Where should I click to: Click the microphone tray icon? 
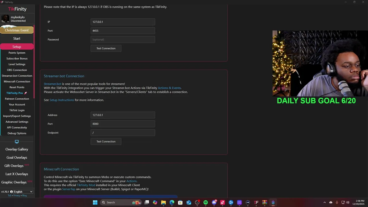coord(337,202)
